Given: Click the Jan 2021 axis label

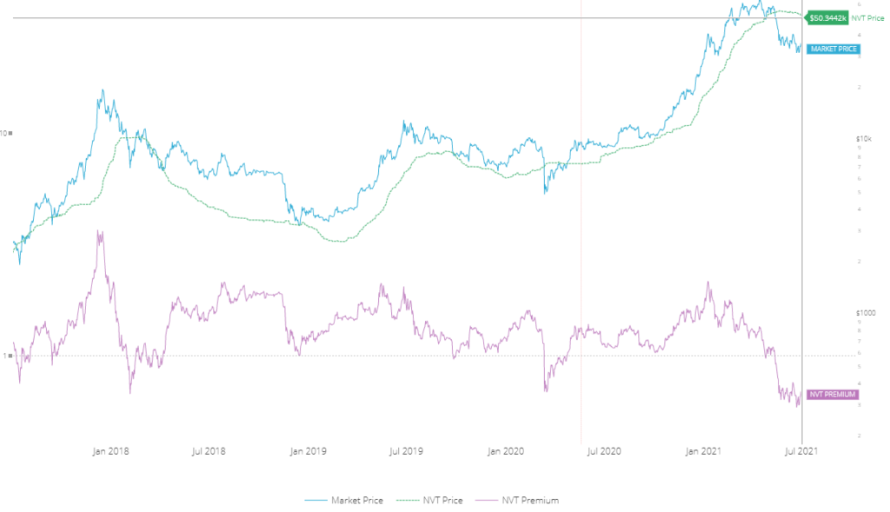Looking at the screenshot, I should (x=702, y=451).
